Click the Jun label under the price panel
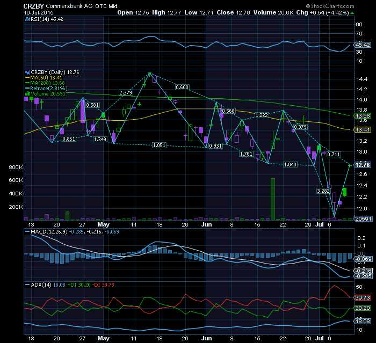The height and width of the screenshot is (343, 376). [206, 224]
